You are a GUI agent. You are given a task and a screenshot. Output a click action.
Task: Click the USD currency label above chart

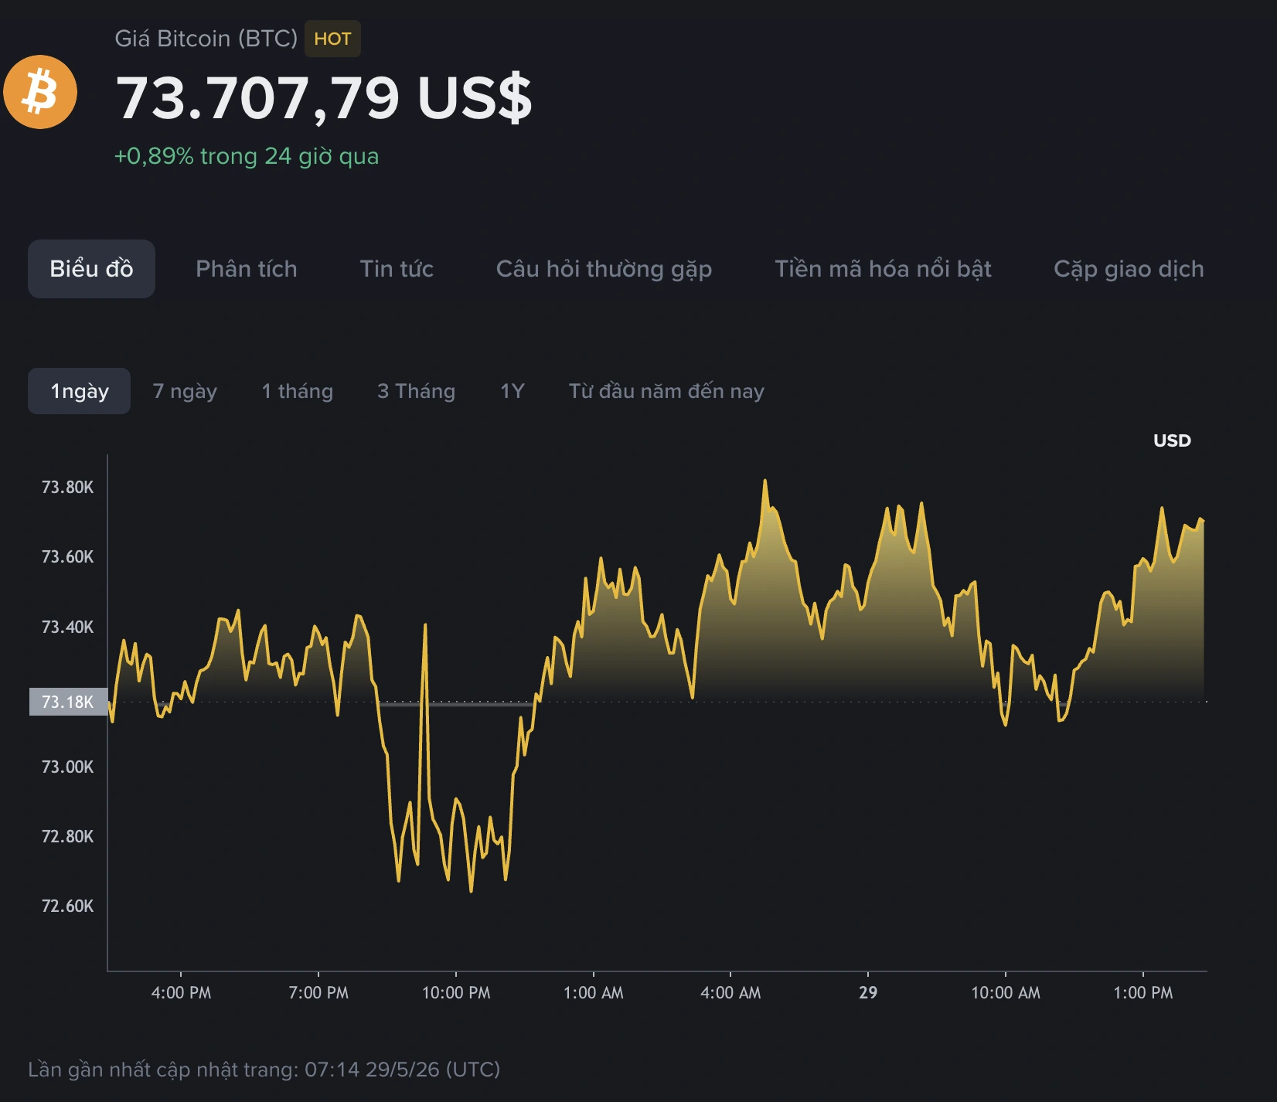[1172, 440]
